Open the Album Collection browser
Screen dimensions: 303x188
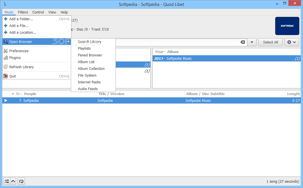point(93,69)
